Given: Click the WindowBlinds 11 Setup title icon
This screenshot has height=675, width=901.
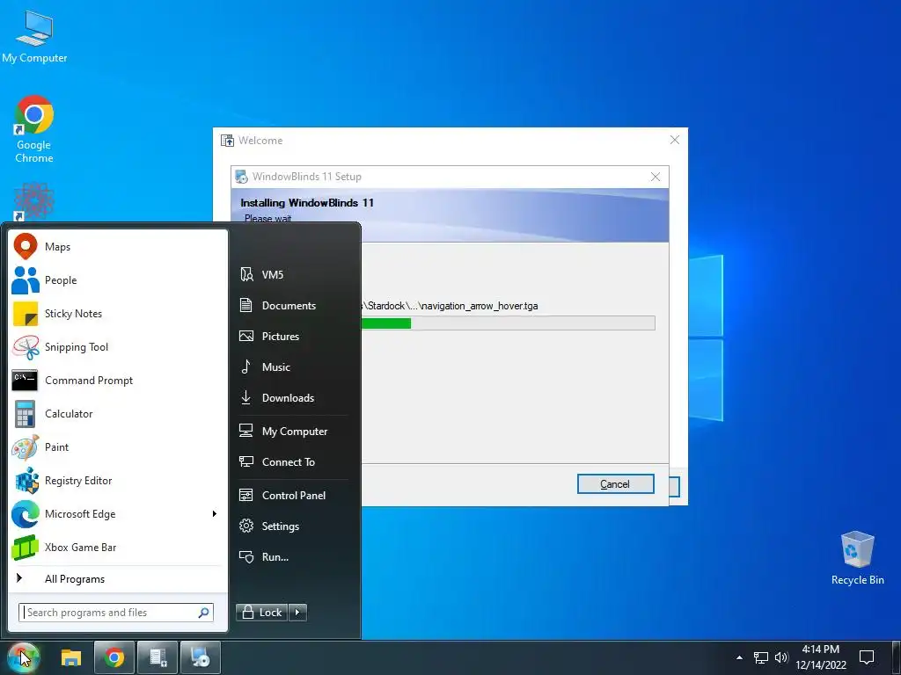Looking at the screenshot, I should [242, 177].
